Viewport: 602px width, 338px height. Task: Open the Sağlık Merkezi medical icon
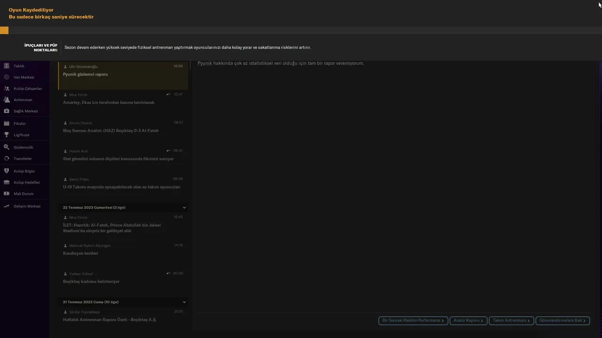(x=7, y=111)
